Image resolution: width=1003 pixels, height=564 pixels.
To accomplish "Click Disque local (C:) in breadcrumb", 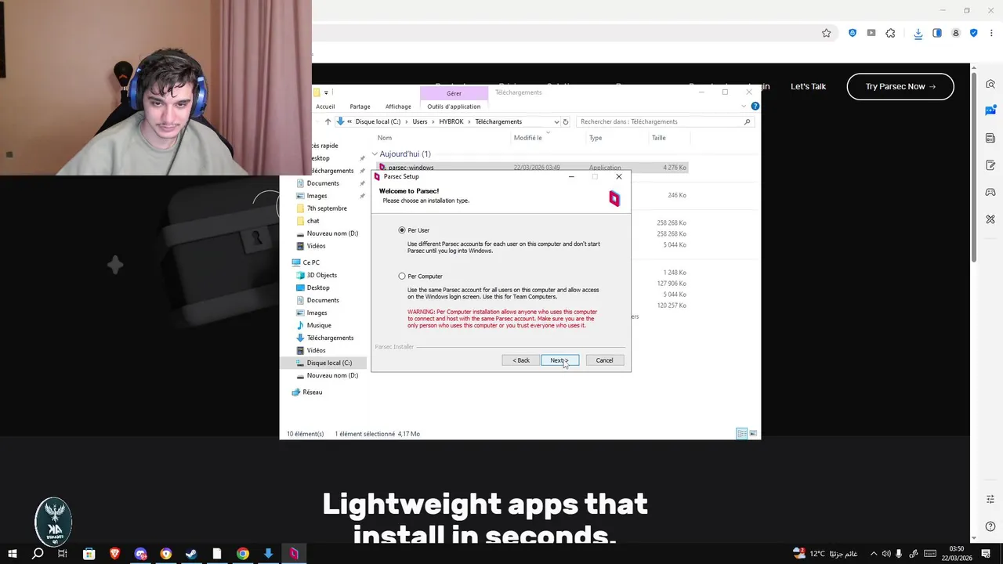I will pos(378,121).
